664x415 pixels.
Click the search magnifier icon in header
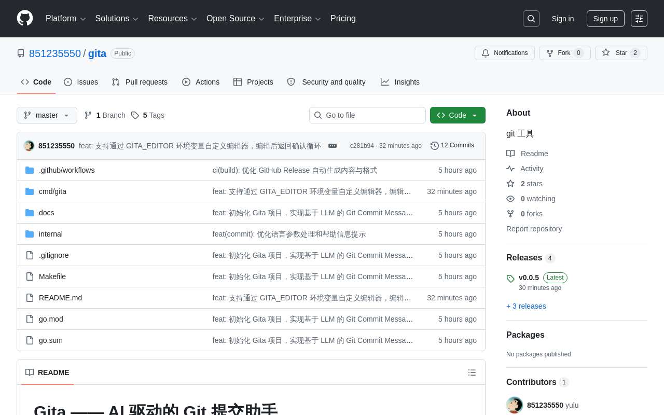(x=531, y=19)
